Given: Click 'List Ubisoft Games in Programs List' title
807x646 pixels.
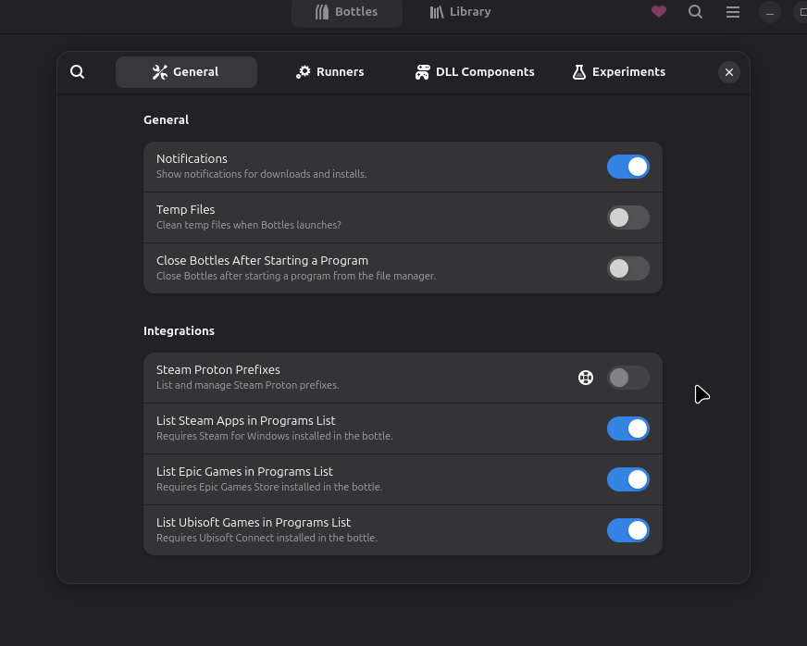Looking at the screenshot, I should click(254, 523).
